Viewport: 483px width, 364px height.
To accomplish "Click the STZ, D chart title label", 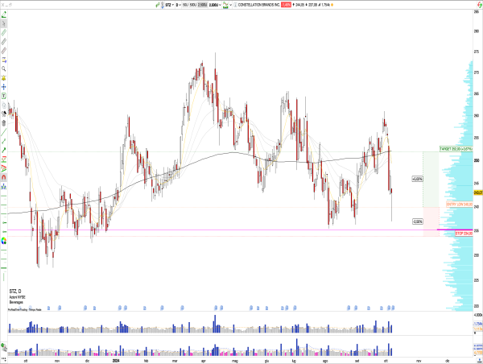I will [15, 292].
